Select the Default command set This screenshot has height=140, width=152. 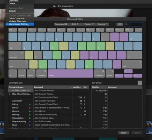pyautogui.click(x=12, y=11)
